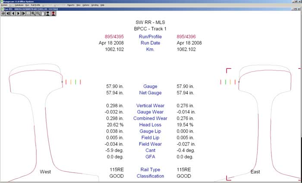Click the red rail profile icon
The image size is (302, 183).
coord(53,13)
